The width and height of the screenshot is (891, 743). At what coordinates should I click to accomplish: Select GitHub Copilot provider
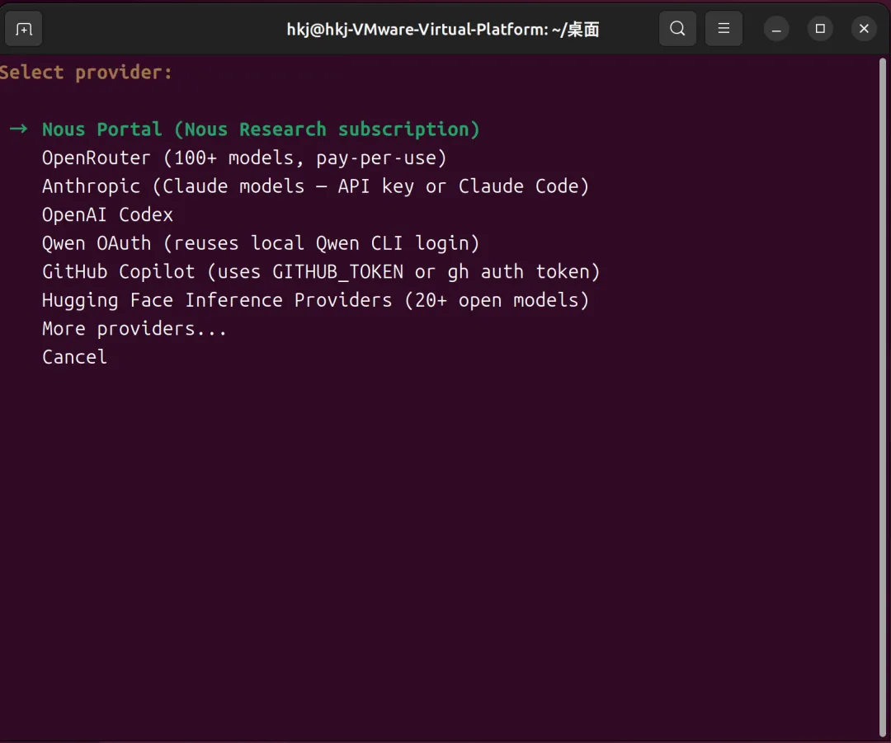tap(321, 271)
